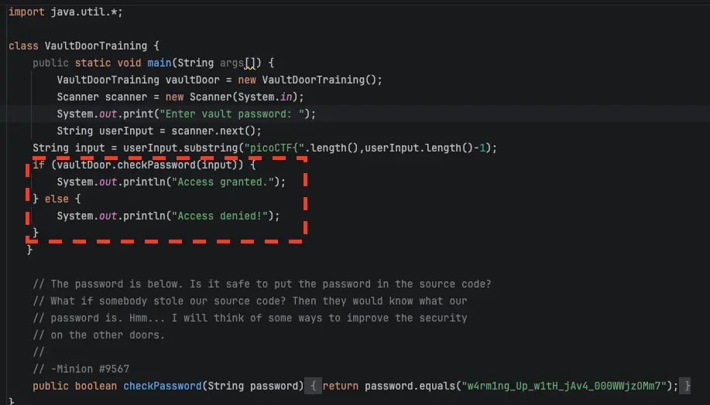Click the checkPassword method name in its declaration

pos(171,386)
